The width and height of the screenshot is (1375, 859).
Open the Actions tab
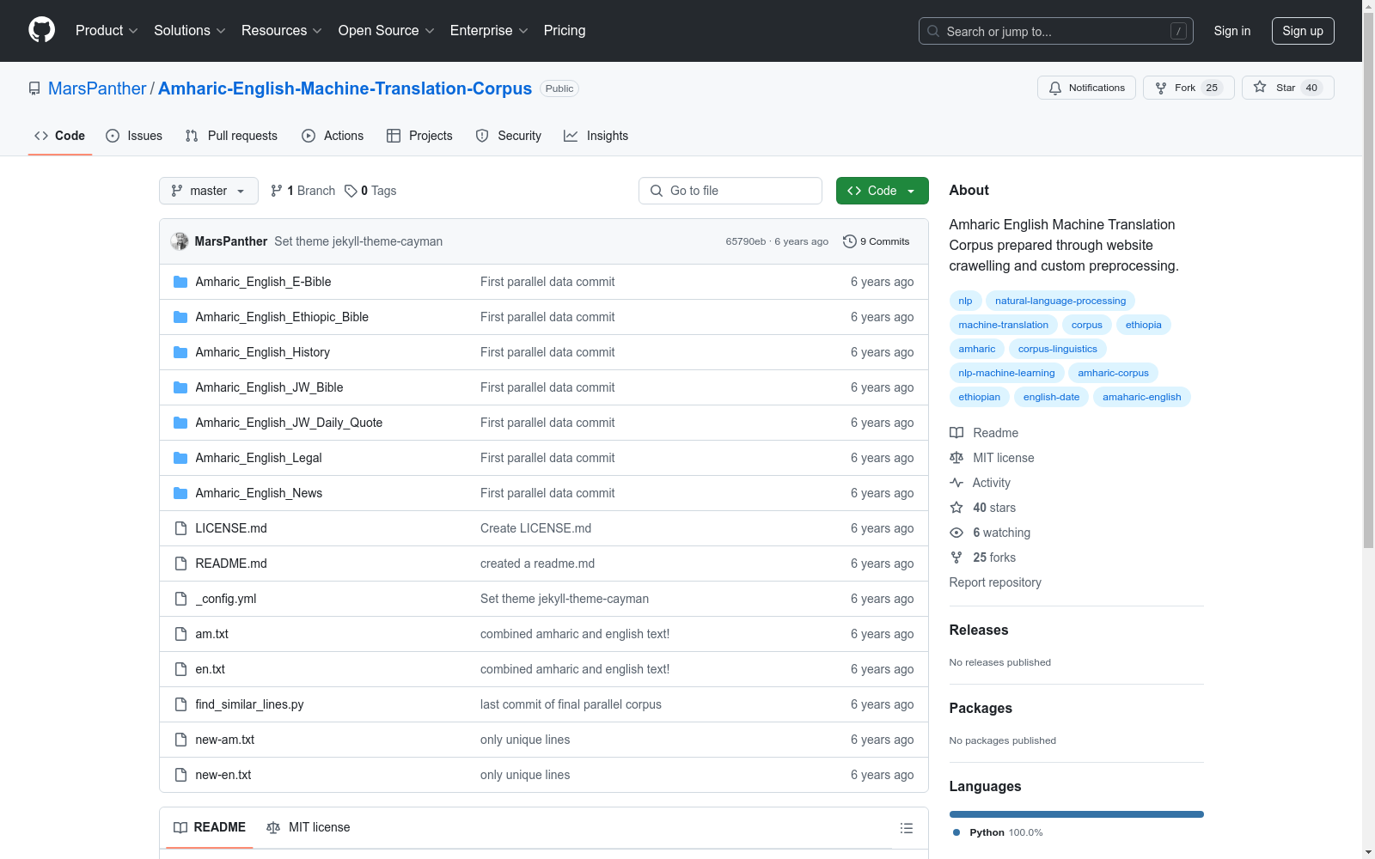tap(333, 136)
